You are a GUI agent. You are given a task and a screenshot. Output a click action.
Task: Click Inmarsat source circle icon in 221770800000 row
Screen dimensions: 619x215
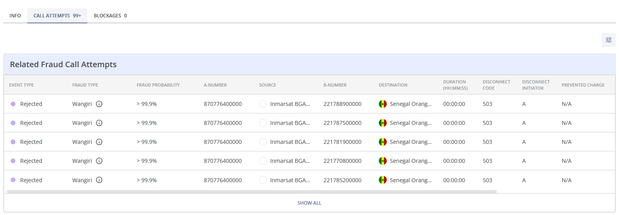point(263,161)
